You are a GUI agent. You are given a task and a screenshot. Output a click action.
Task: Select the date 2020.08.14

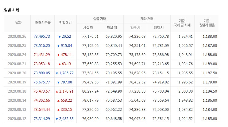[17, 100]
